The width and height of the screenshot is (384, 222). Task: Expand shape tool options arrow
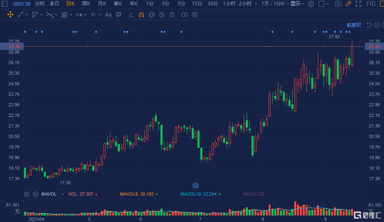pos(41,15)
